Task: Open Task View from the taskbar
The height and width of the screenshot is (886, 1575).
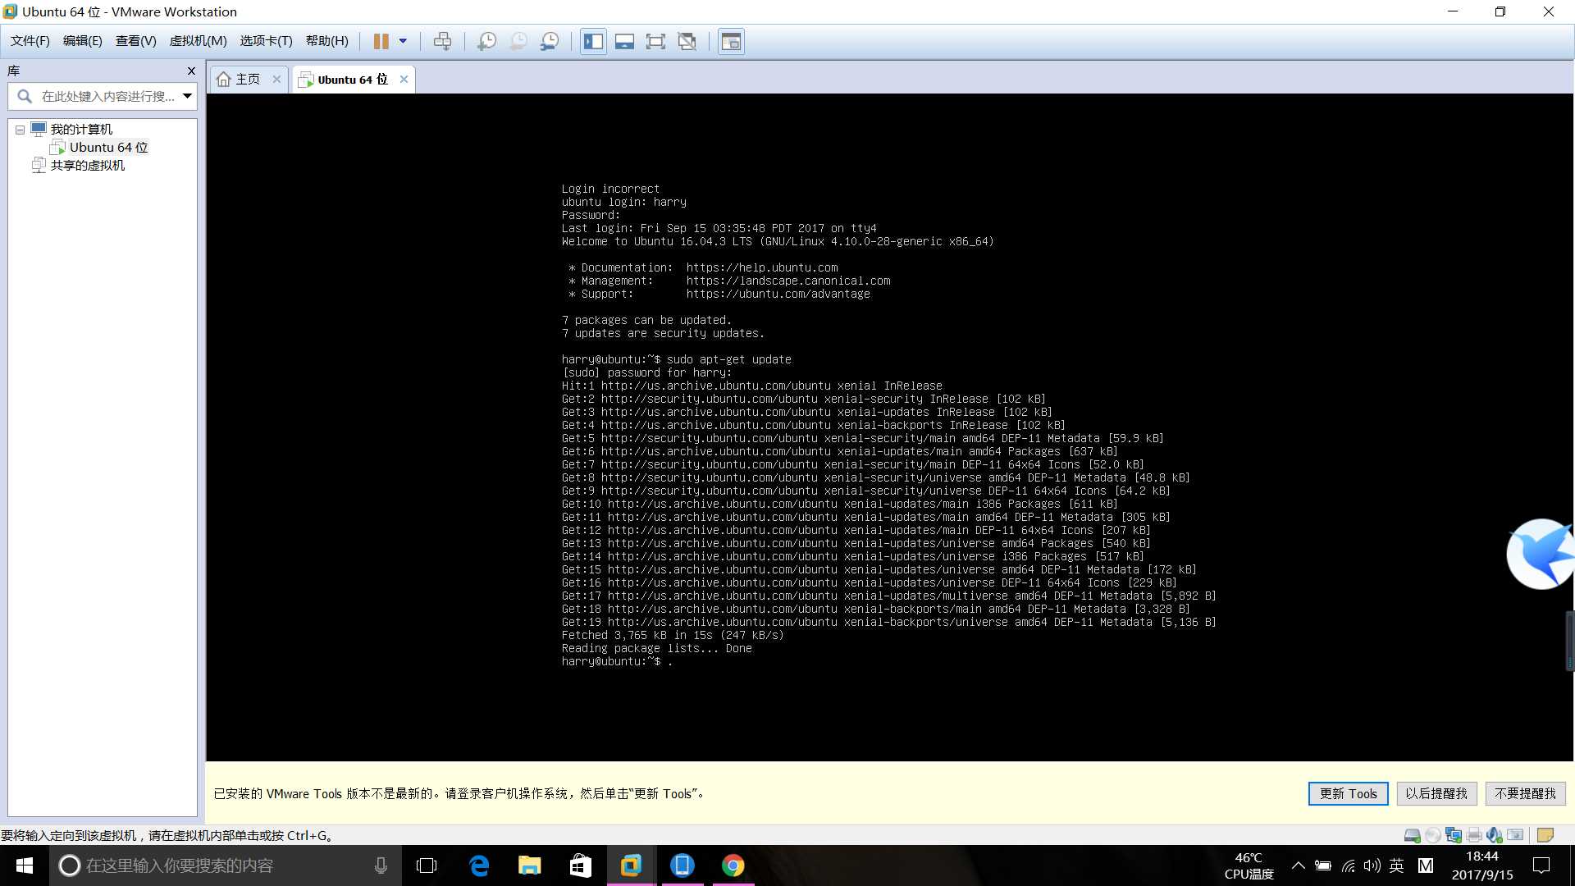Action: tap(427, 865)
